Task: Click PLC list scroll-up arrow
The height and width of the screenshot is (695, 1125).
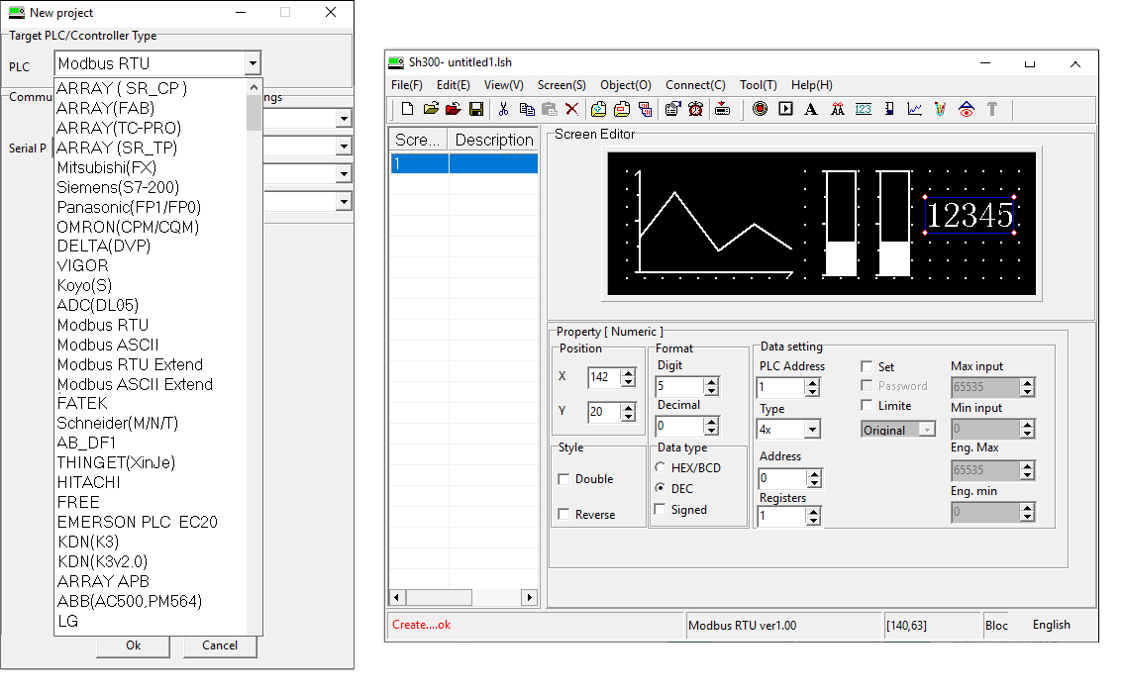Action: [x=254, y=87]
